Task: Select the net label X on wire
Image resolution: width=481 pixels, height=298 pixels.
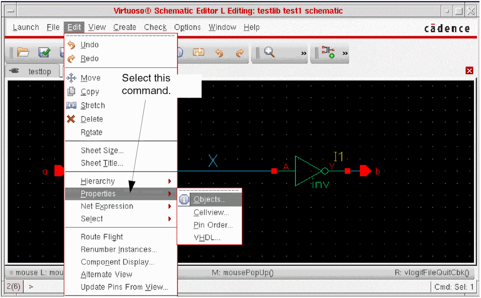Action: pos(213,161)
